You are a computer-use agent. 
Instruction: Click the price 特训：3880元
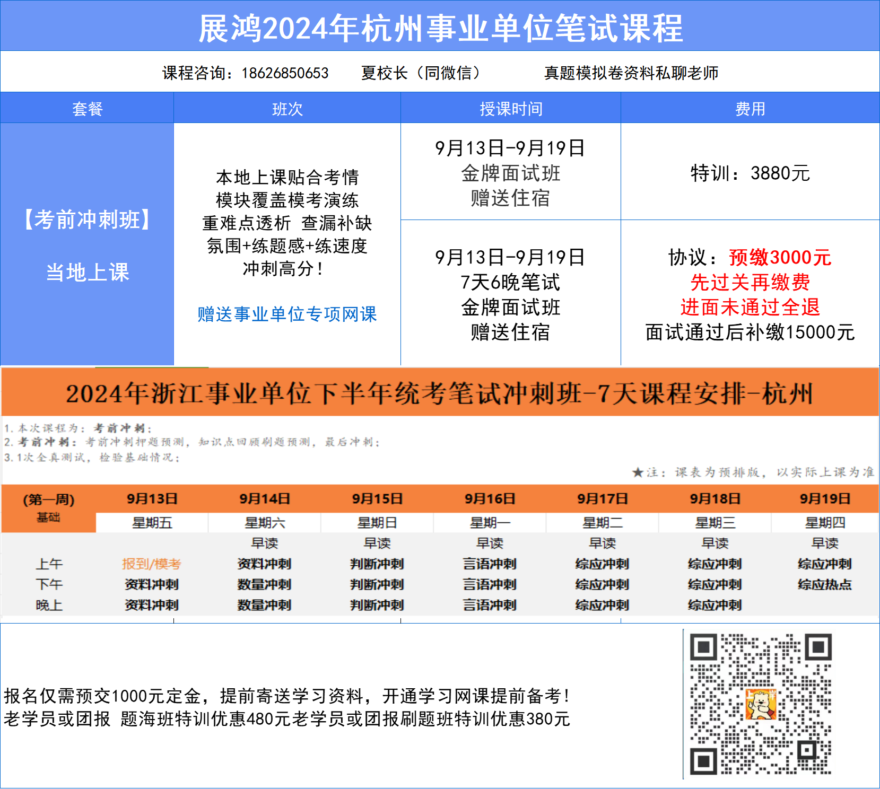point(750,173)
